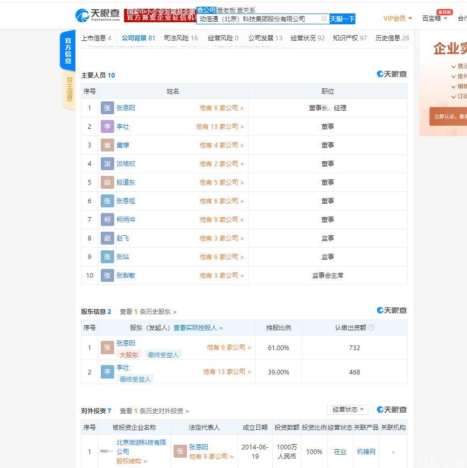467x468 pixels.
Task: Expand the 经营状态 filter dropdown
Action: pyautogui.click(x=348, y=410)
